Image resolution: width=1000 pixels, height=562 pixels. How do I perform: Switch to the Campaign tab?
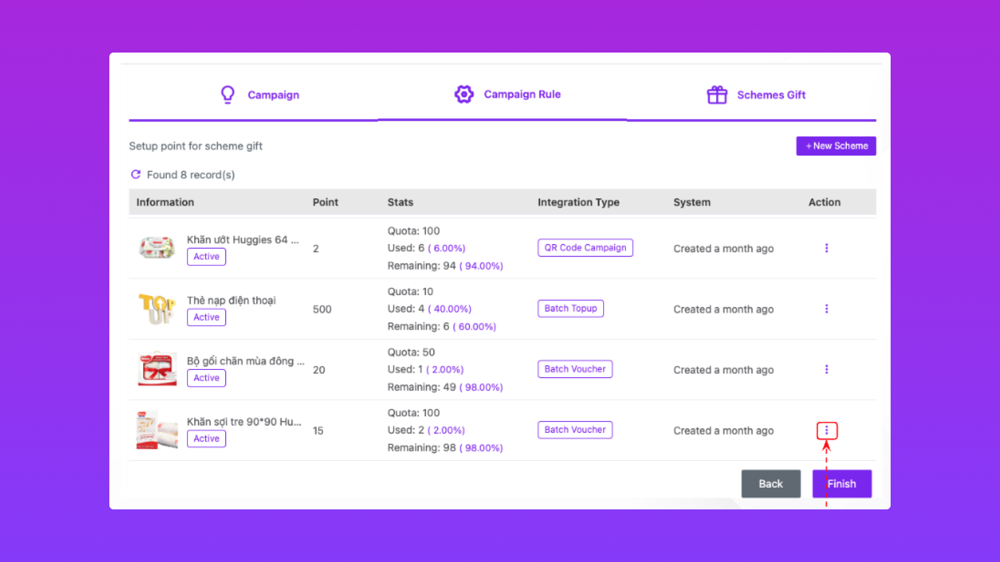(273, 95)
